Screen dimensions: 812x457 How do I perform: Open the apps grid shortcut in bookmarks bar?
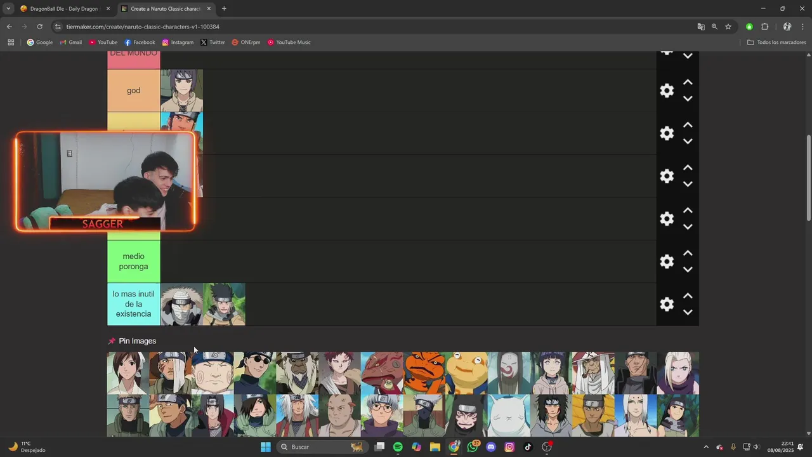coord(11,43)
